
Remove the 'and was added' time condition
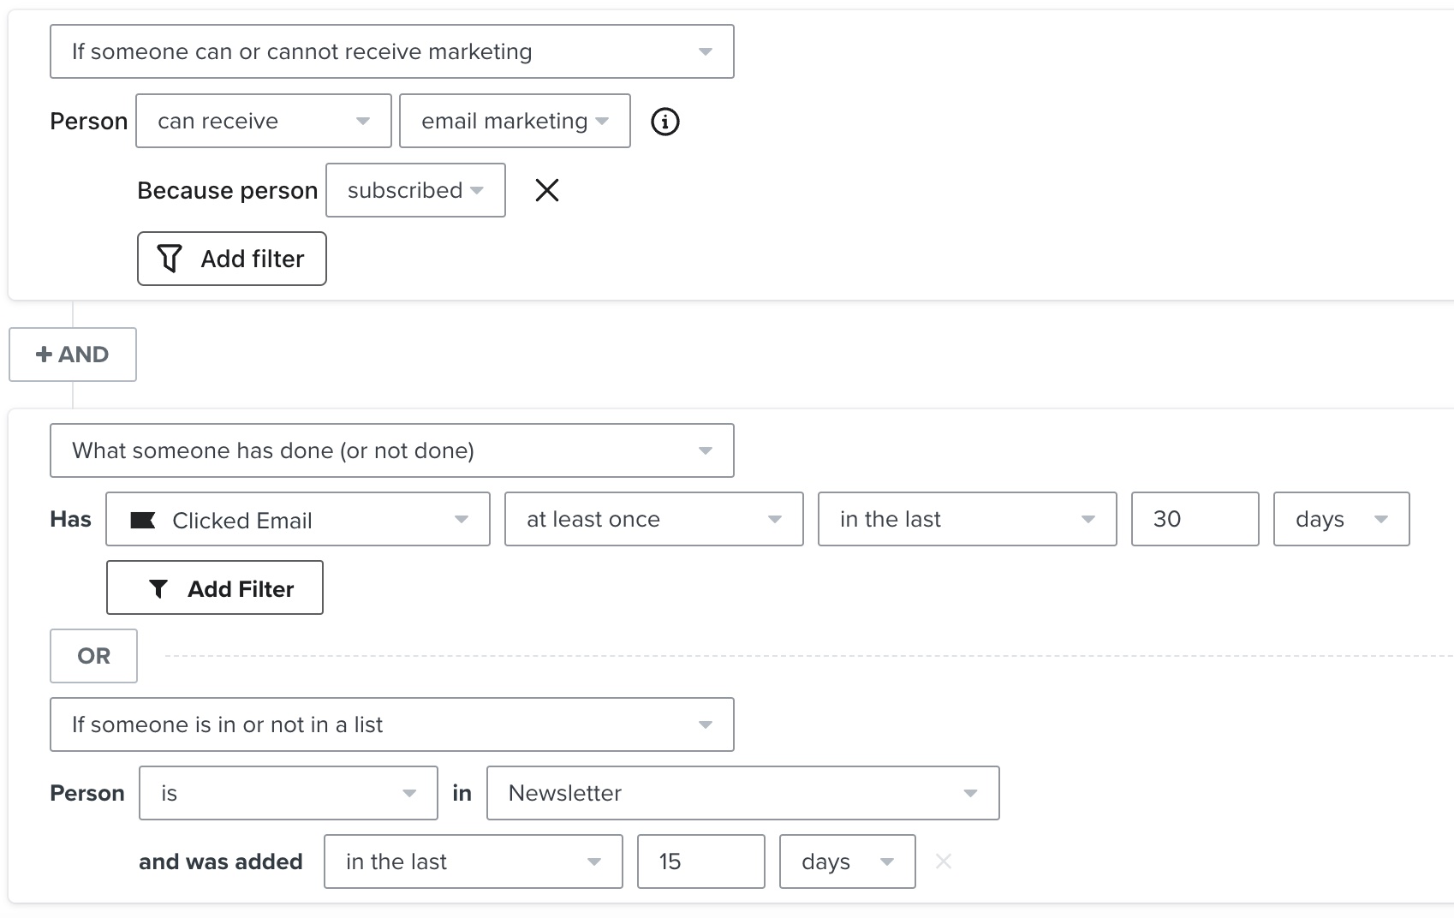pos(943,861)
